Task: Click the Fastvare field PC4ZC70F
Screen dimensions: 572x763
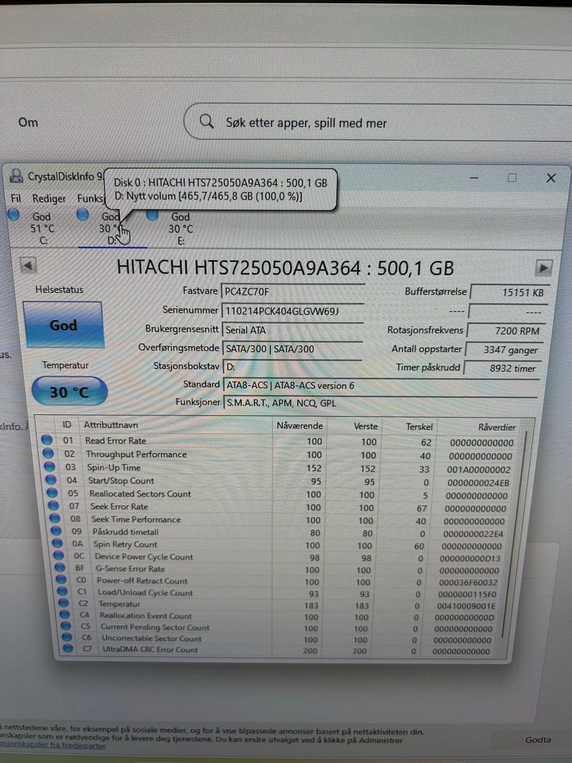Action: [293, 291]
